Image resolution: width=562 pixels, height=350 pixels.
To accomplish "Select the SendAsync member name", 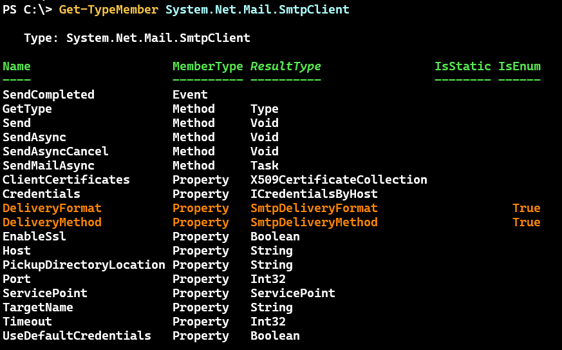I will click(x=34, y=137).
